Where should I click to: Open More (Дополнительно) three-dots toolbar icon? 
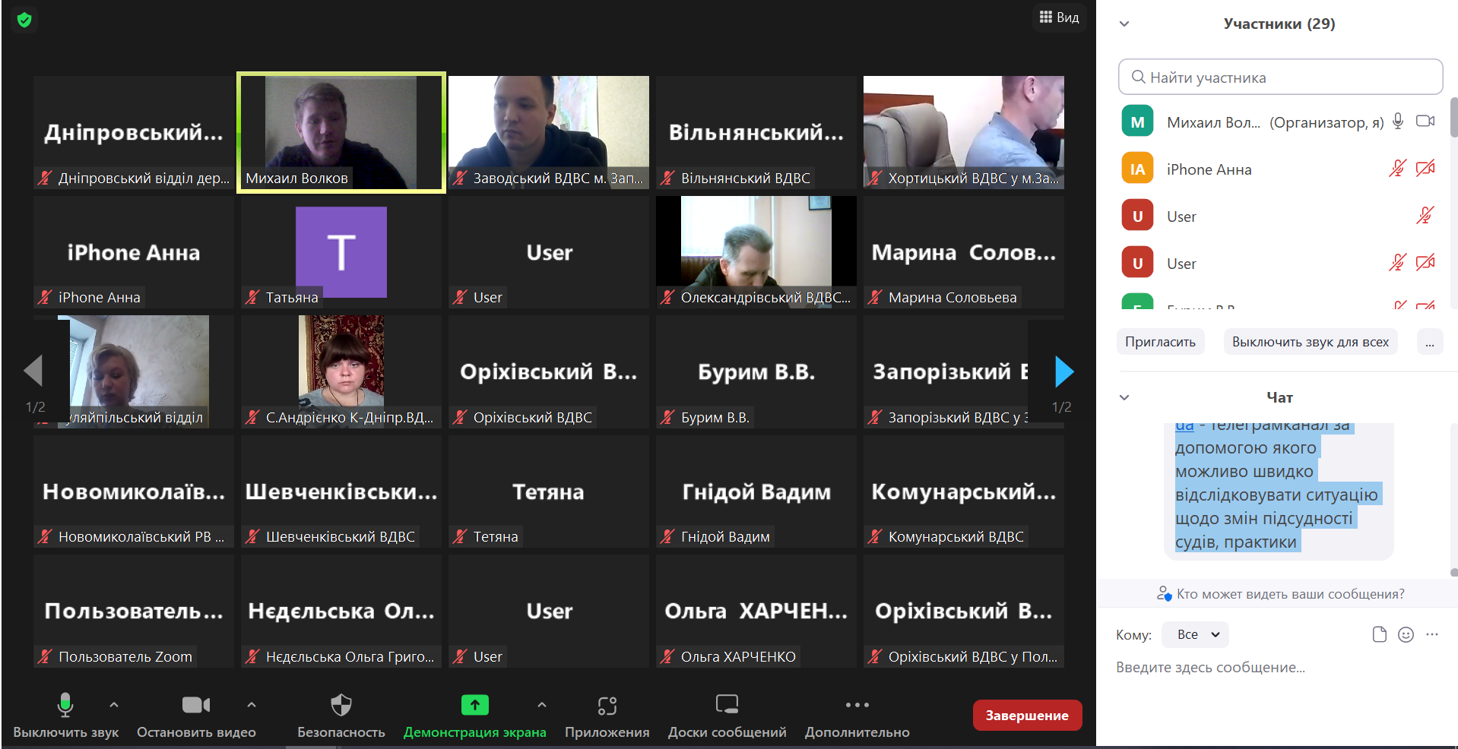(x=857, y=706)
